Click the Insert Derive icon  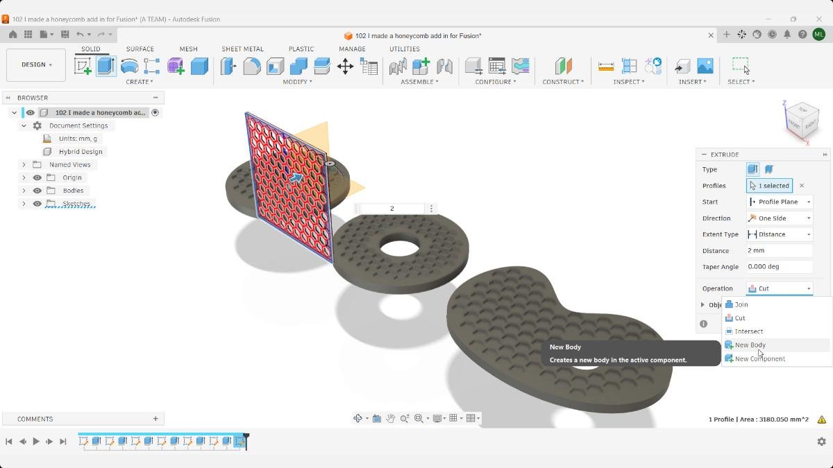[x=682, y=66]
